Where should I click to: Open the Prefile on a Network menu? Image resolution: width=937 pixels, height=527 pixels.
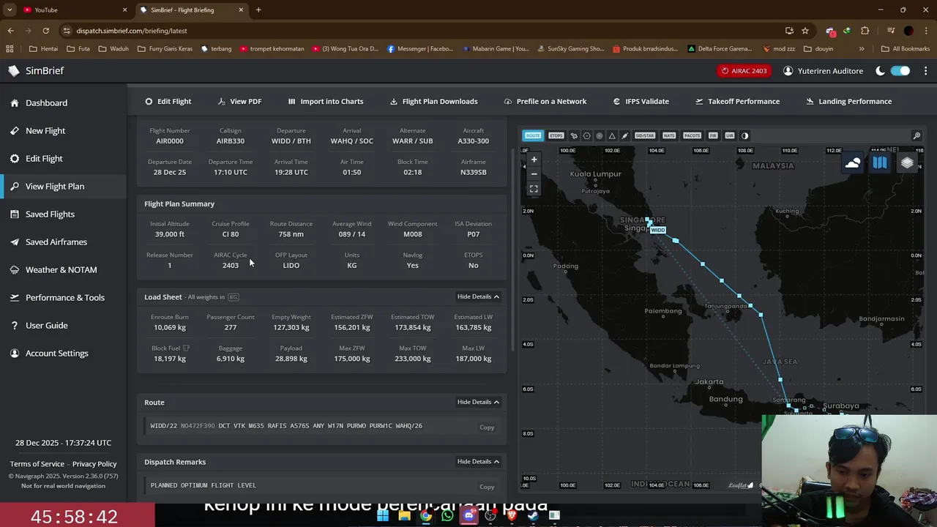point(545,101)
